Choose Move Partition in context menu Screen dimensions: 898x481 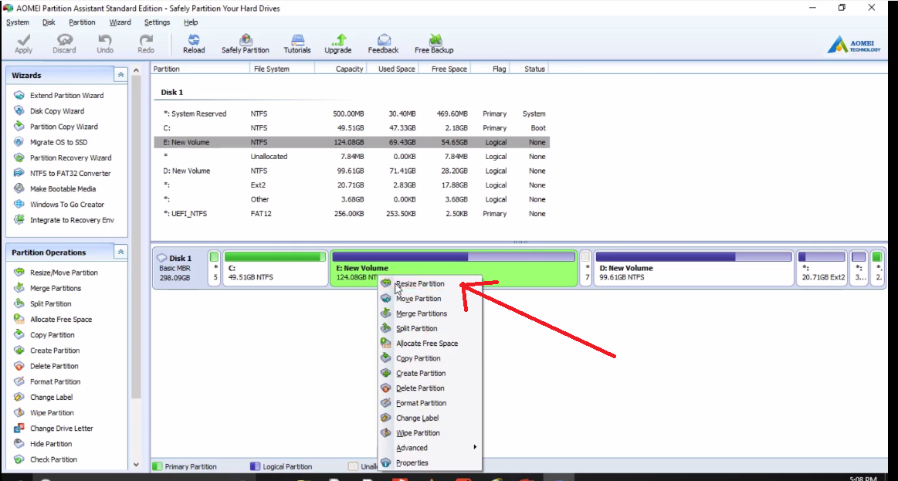tap(430, 298)
